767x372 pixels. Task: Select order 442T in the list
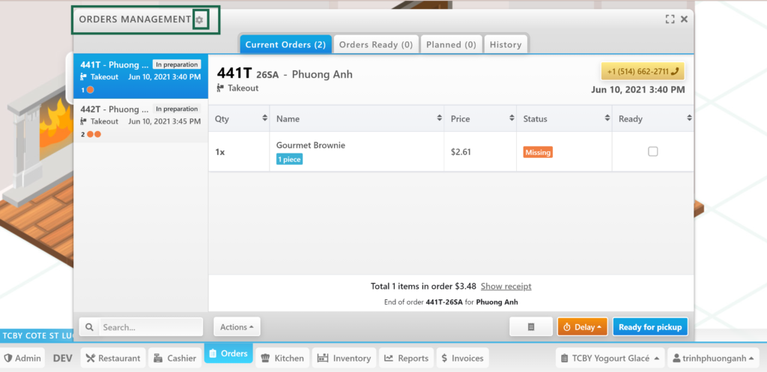click(x=140, y=121)
